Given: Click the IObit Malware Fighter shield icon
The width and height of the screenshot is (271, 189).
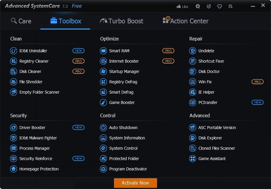Looking at the screenshot, I should pyautogui.click(x=14, y=138).
